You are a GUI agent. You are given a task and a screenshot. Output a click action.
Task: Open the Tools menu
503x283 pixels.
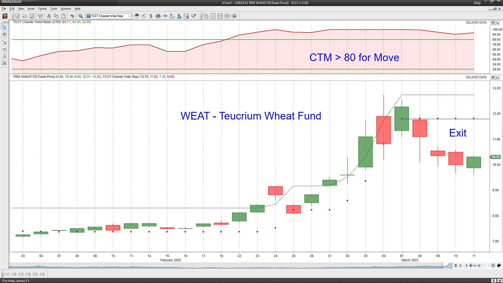click(54, 9)
